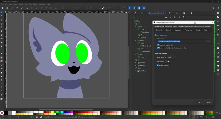
Task: Select black color swatch in palette
Action: 6,113
